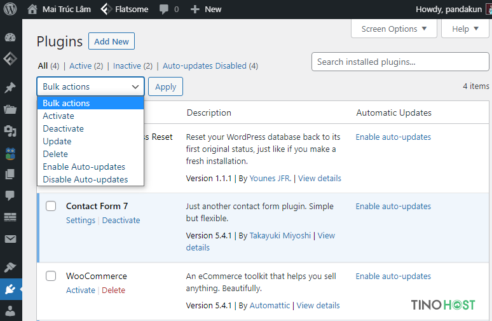
Task: Open portfolio folder icon in sidebar
Action: 10,109
